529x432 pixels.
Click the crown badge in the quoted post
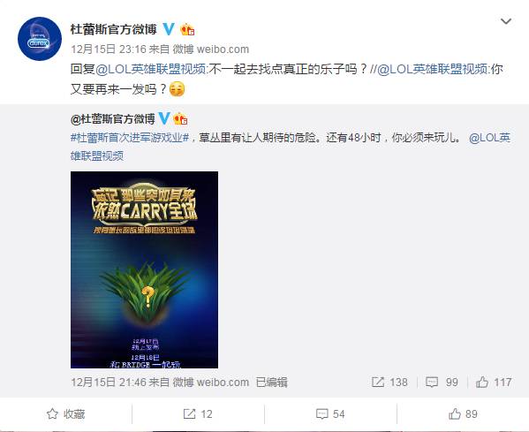[180, 118]
